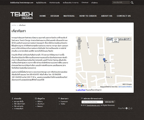This screenshot has width=144, height=120.
Task: Click the Checkout link
Action: tap(85, 3)
